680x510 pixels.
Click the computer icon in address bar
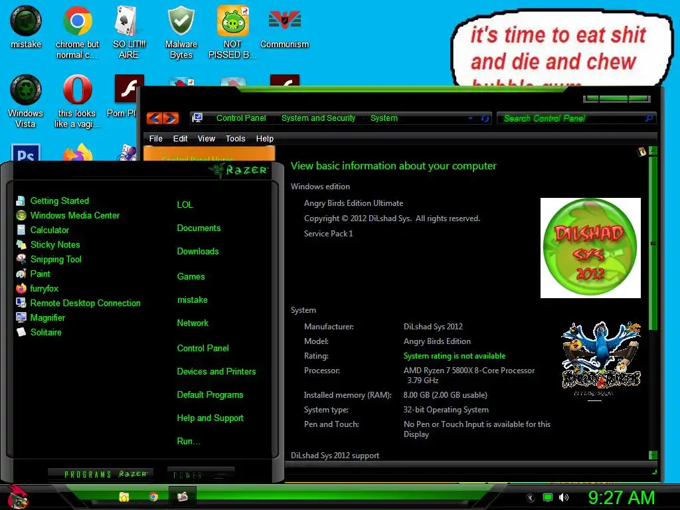click(x=197, y=118)
